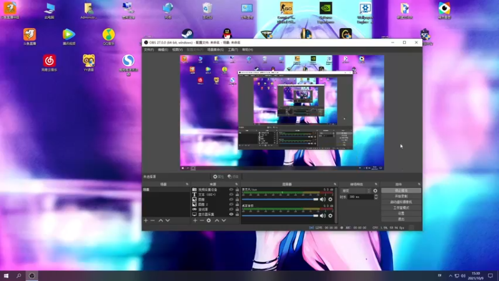Click the 属性 properties button above panels
Viewport: 499px width, 281px height.
pyautogui.click(x=218, y=177)
